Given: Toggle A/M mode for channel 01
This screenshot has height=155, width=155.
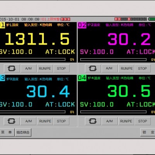Looking at the screenshot, I should (x=28, y=69).
